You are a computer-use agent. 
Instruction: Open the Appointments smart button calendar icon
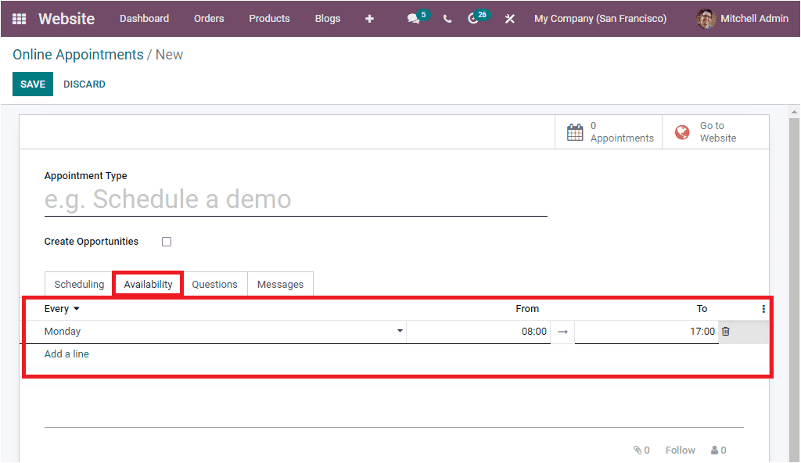(x=576, y=131)
